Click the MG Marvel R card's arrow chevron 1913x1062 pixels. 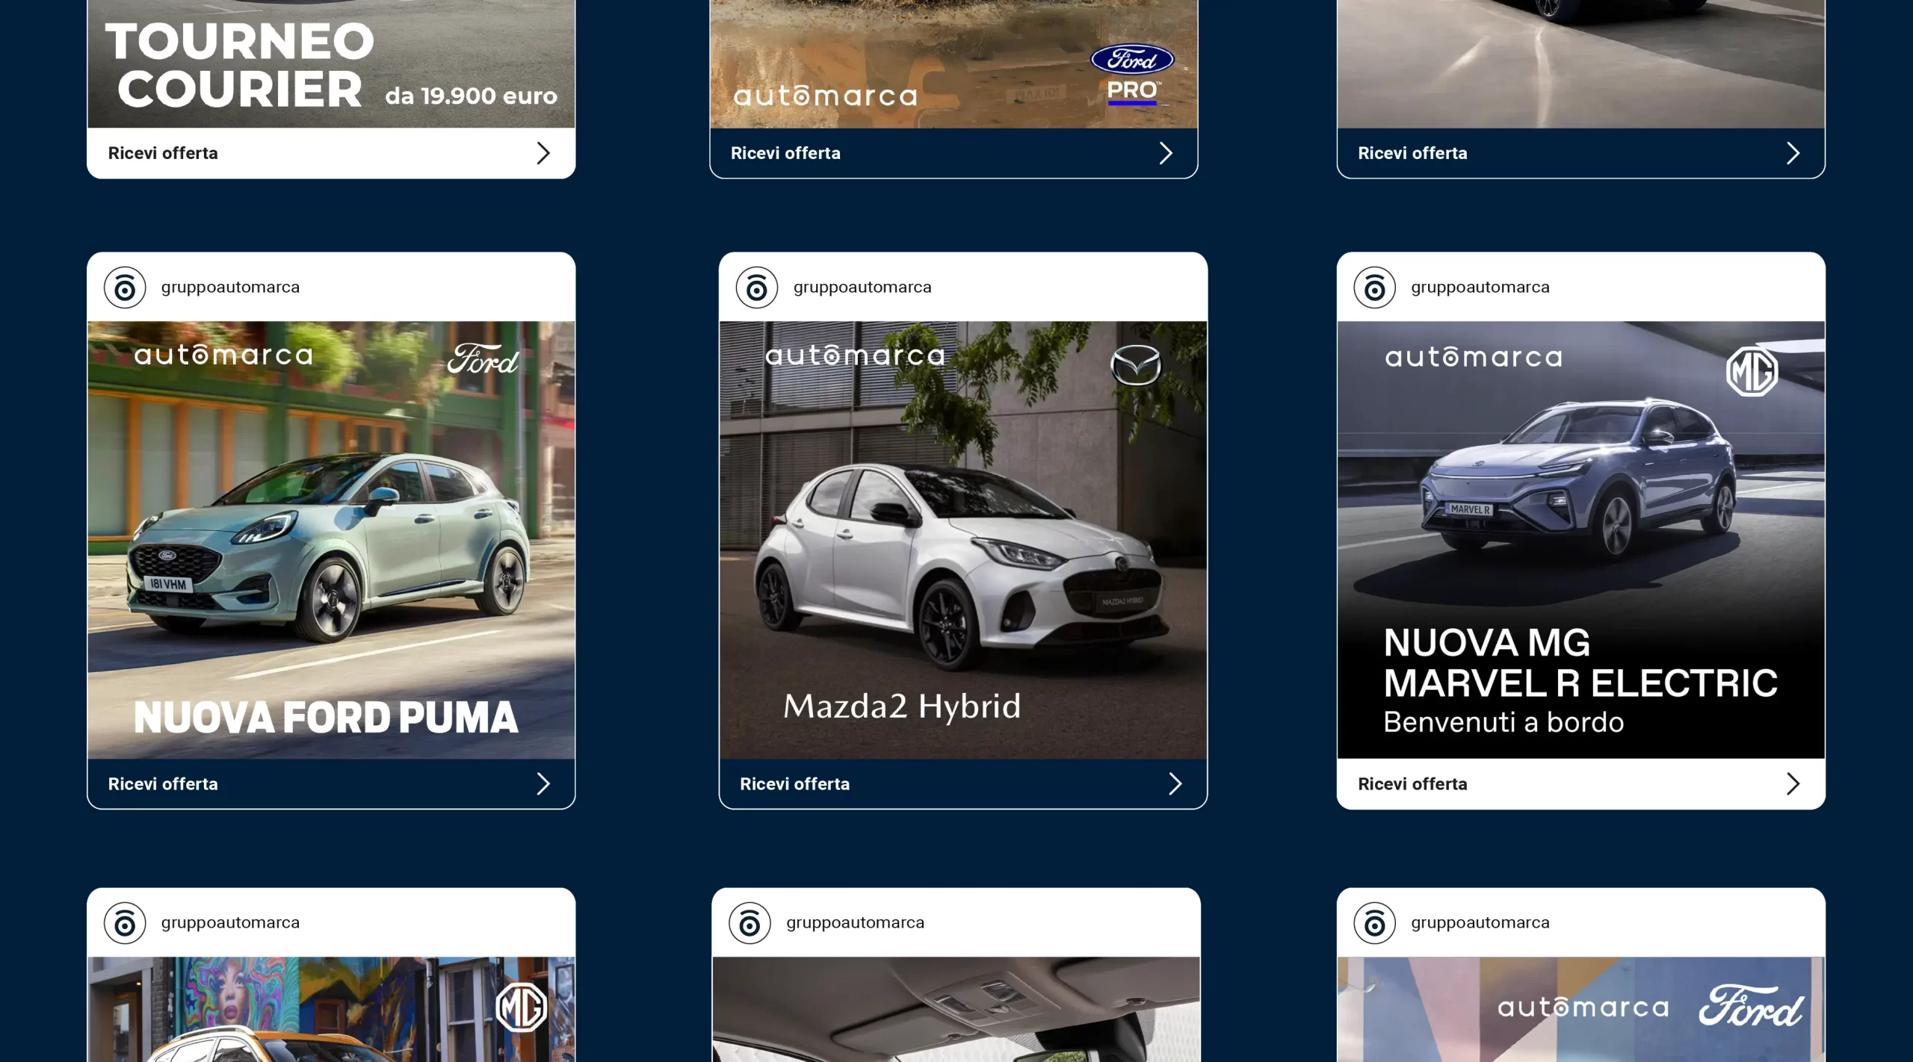click(x=1793, y=783)
